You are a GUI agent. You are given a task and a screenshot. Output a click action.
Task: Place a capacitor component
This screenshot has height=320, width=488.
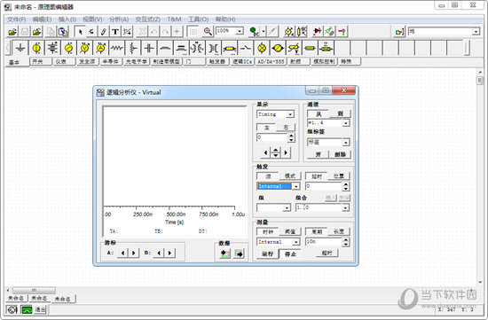(149, 48)
